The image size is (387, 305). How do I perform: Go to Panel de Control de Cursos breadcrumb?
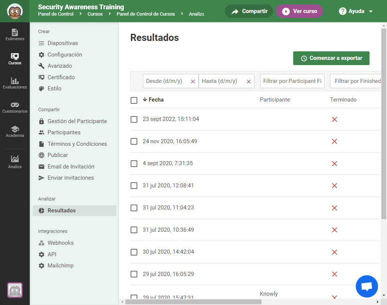point(145,14)
